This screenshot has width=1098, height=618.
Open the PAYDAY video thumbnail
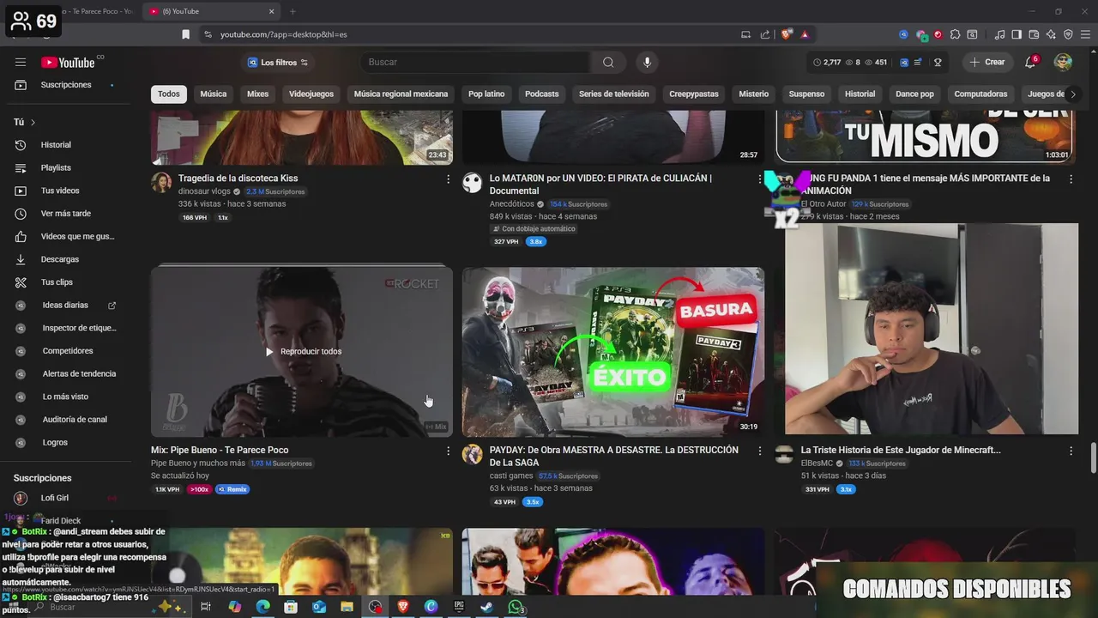point(613,352)
